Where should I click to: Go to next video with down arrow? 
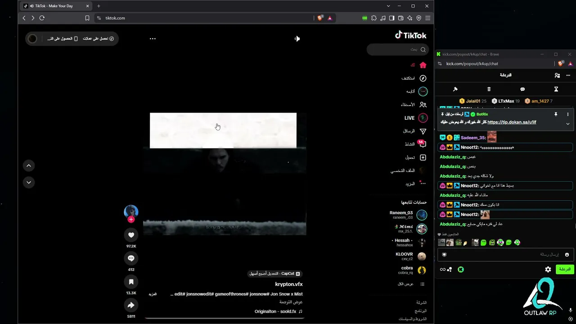tap(29, 182)
